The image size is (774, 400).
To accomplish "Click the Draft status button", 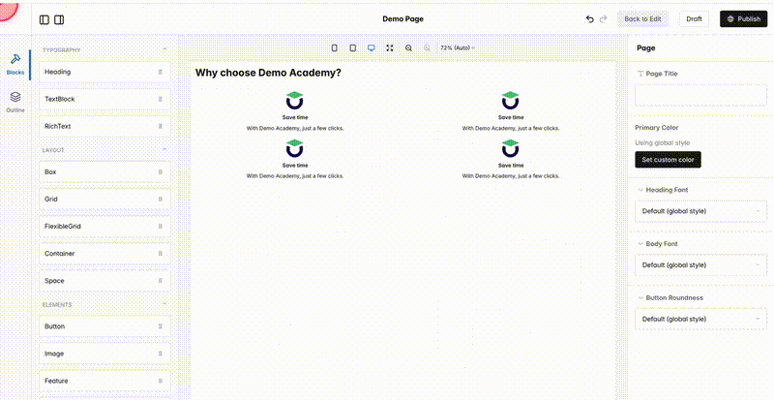I will (x=694, y=18).
